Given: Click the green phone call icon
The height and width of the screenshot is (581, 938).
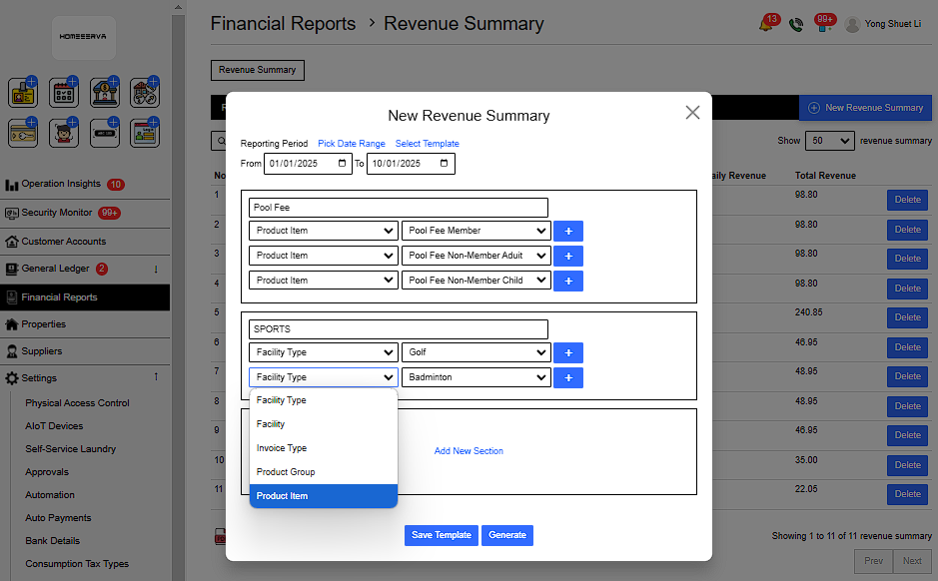Looking at the screenshot, I should tap(795, 25).
